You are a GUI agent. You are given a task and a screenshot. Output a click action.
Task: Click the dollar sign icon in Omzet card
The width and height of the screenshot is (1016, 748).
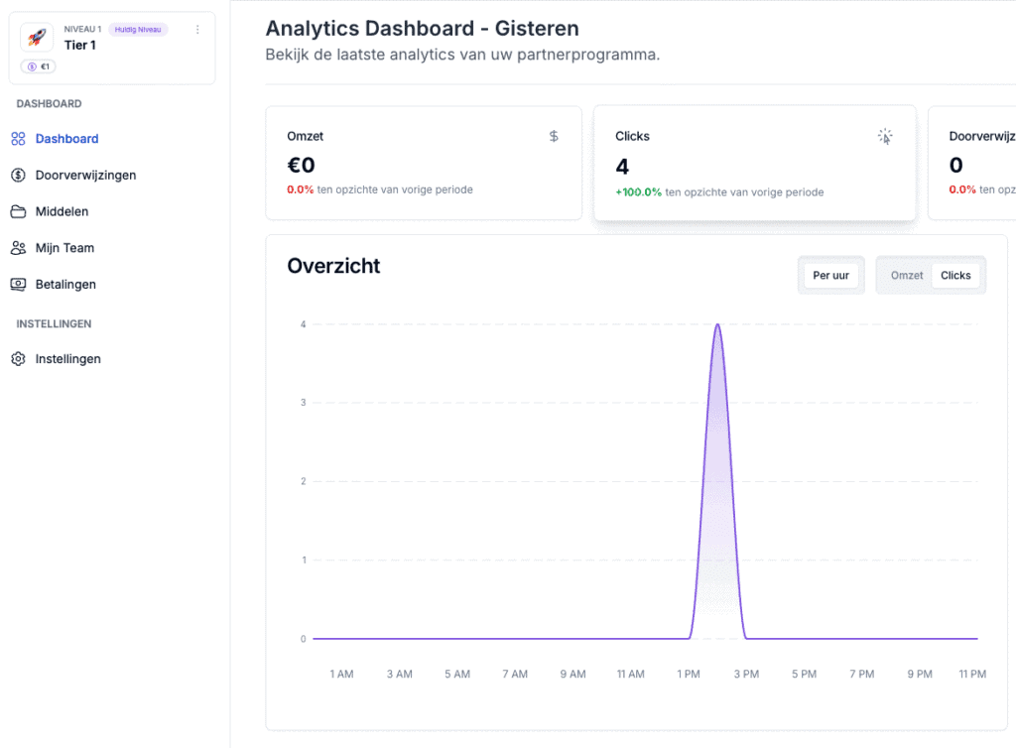pyautogui.click(x=554, y=137)
